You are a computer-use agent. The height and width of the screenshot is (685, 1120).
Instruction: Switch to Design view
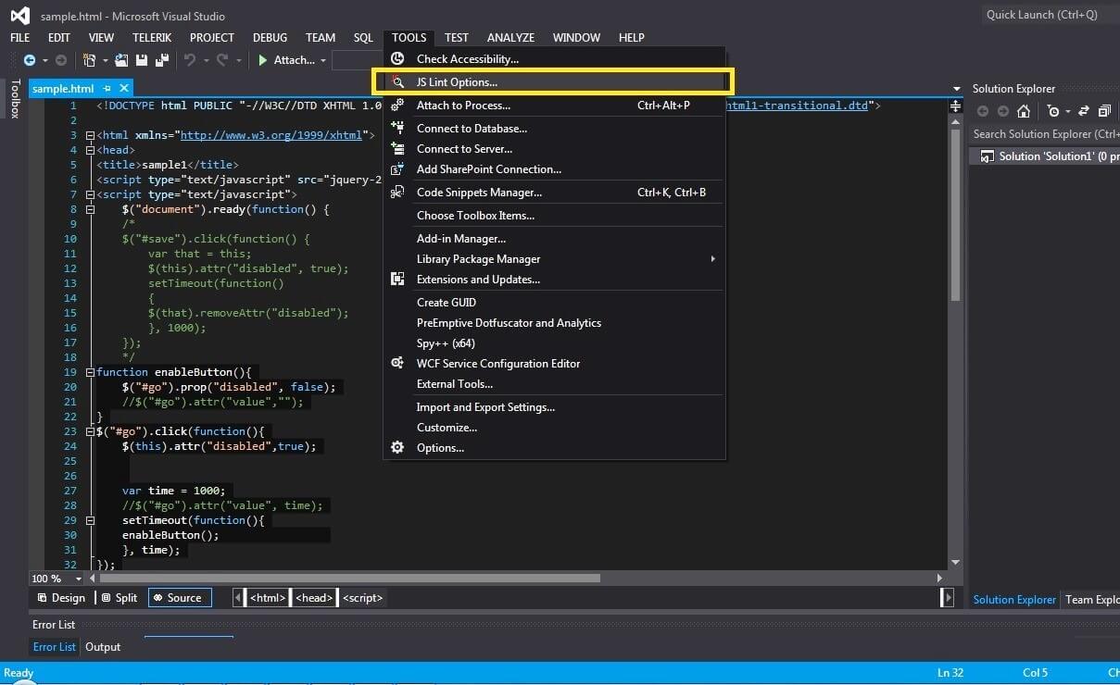pyautogui.click(x=60, y=598)
